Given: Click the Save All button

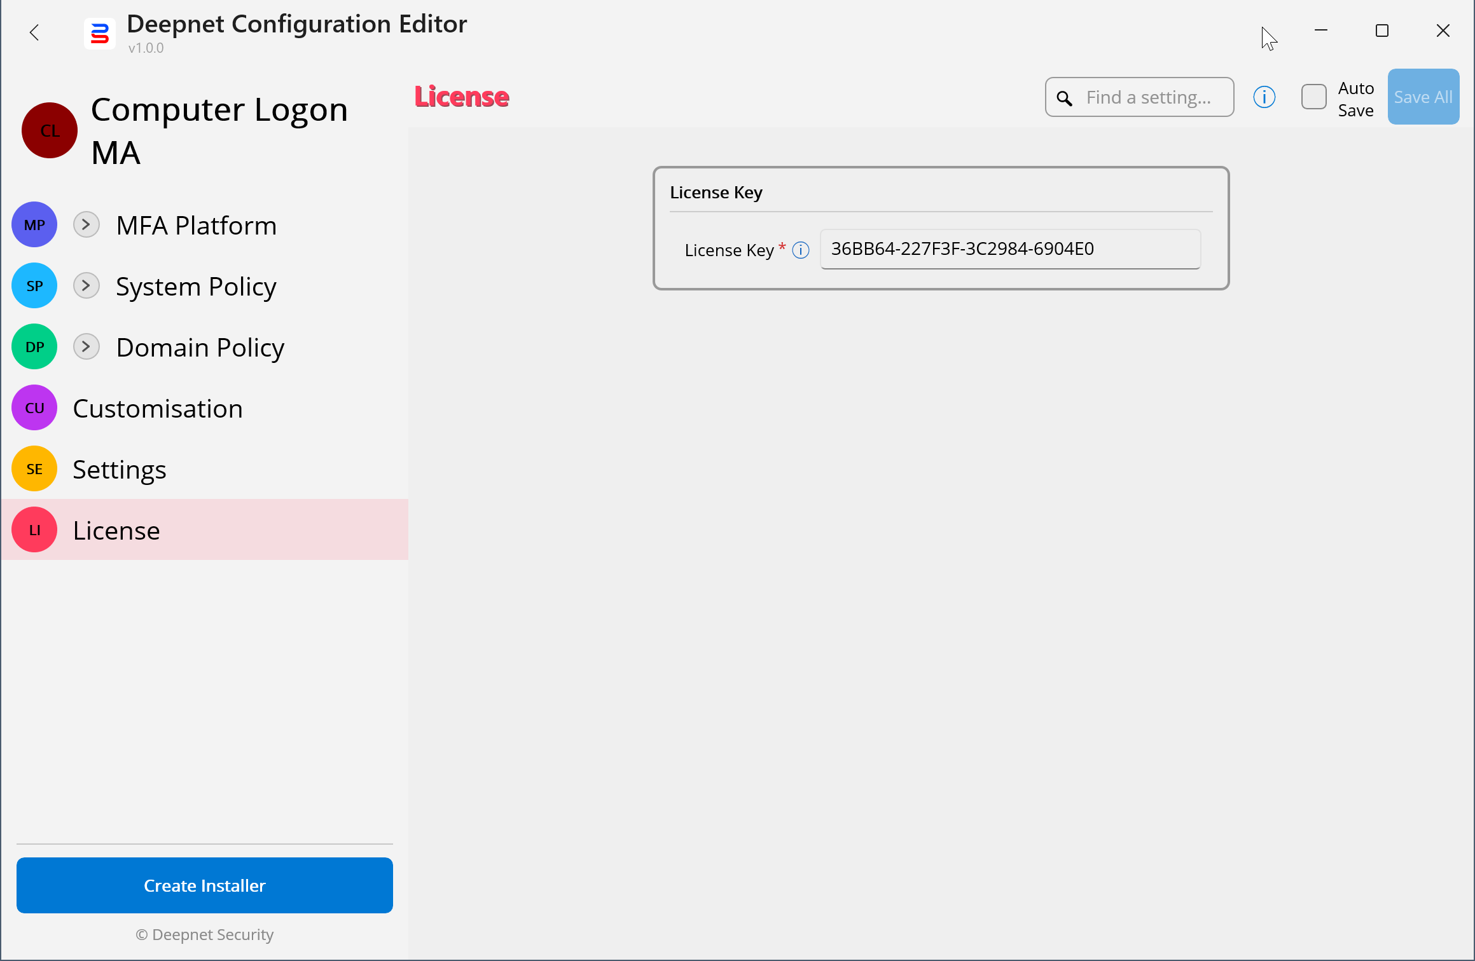Looking at the screenshot, I should (x=1423, y=97).
